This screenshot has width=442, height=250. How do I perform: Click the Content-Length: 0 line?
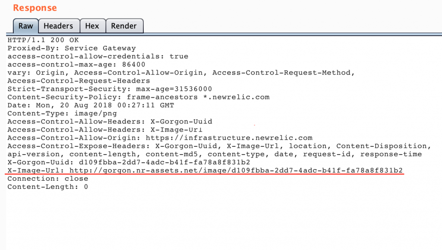[47, 187]
